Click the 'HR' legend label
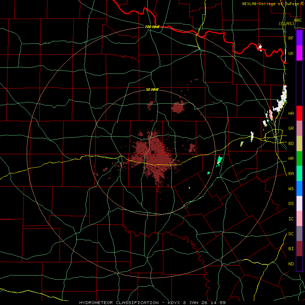 click(x=291, y=159)
